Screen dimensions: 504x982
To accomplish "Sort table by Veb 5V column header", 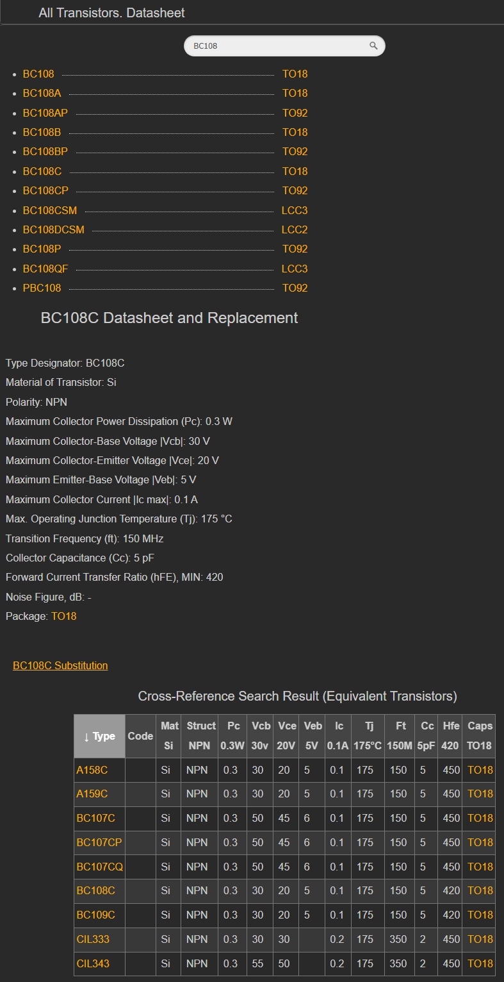I will pyautogui.click(x=313, y=736).
